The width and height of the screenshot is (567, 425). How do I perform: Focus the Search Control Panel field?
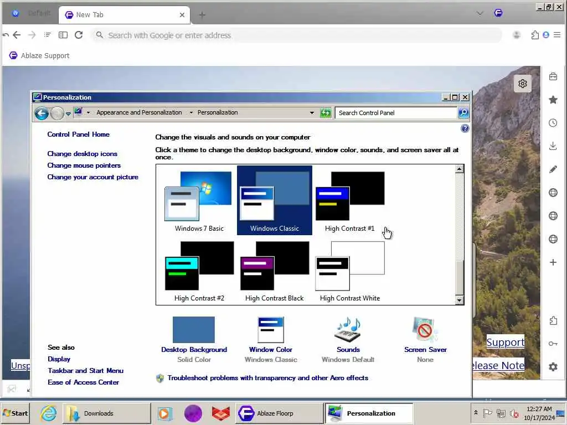pos(396,113)
